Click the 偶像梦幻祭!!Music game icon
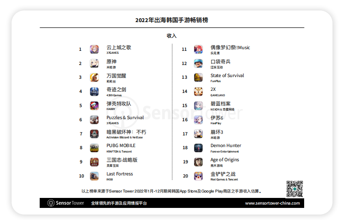Image resolution: width=343 pixels, height=220 pixels. click(x=198, y=50)
